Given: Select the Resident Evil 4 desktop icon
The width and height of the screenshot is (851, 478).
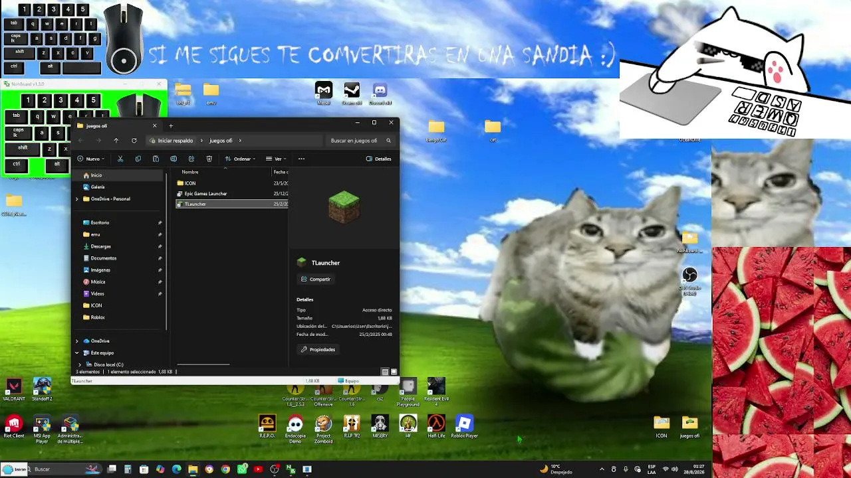Looking at the screenshot, I should click(x=436, y=392).
